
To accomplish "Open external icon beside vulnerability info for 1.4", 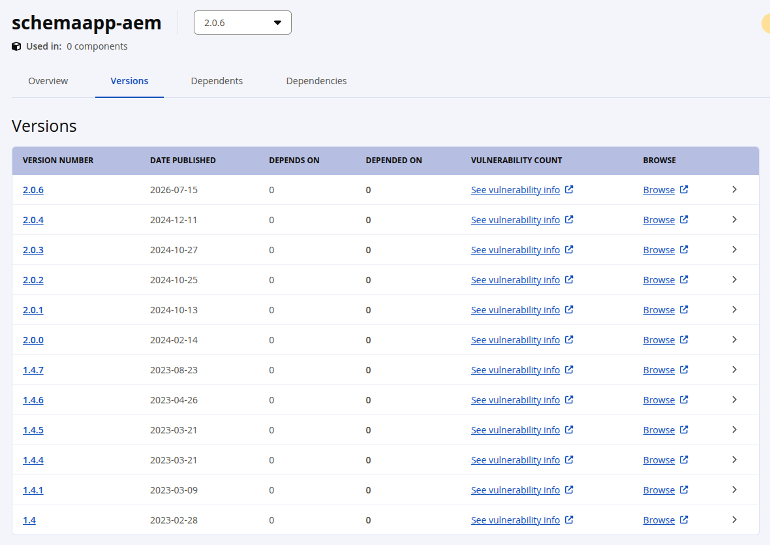I will coord(569,520).
